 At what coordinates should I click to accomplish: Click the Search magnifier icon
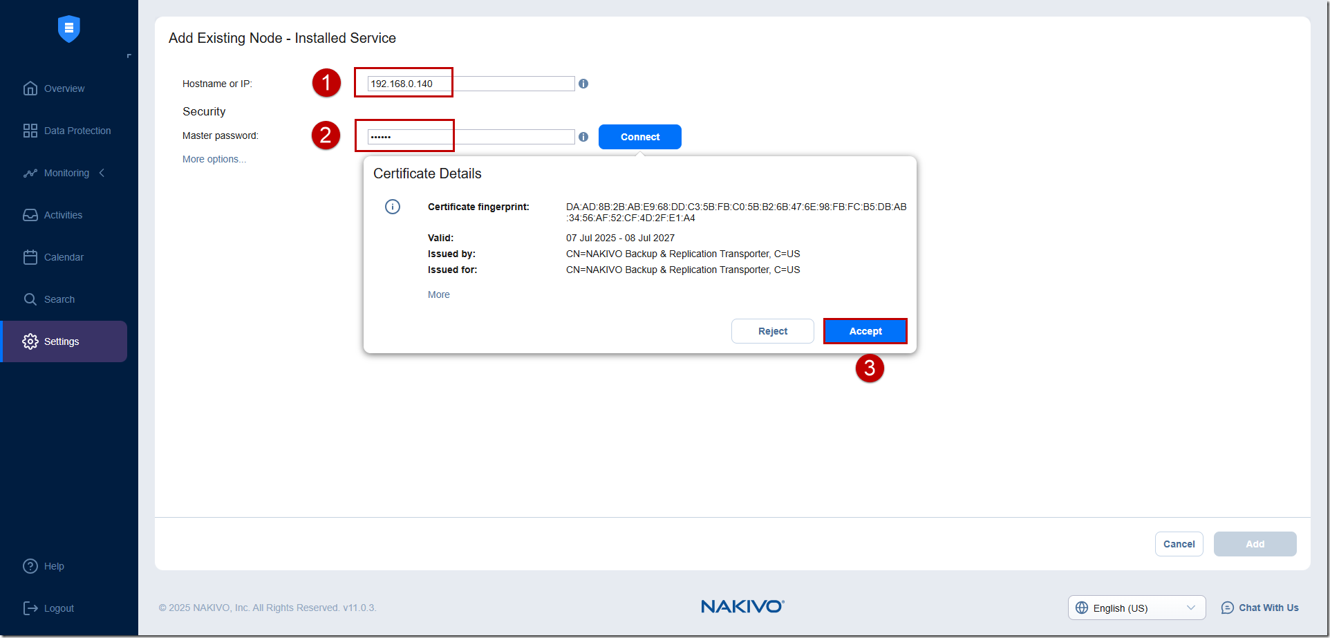[x=30, y=299]
